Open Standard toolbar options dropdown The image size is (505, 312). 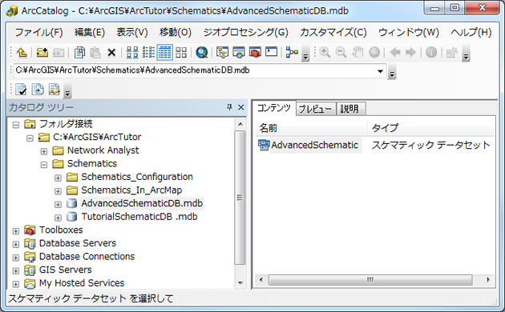[305, 54]
